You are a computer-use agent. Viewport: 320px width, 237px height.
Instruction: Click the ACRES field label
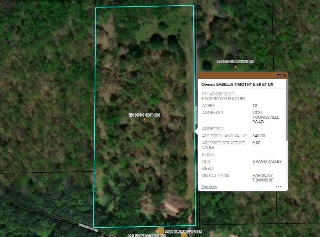pos(208,106)
